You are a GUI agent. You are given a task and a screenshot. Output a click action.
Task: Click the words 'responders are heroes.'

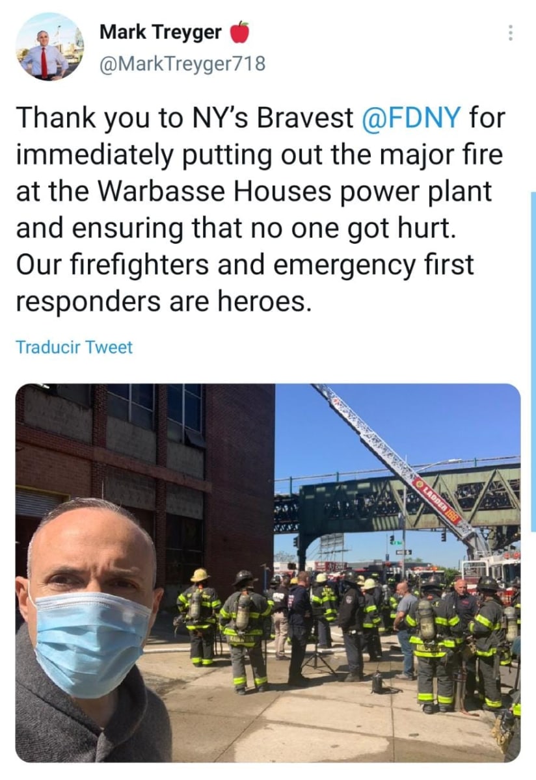pos(160,302)
